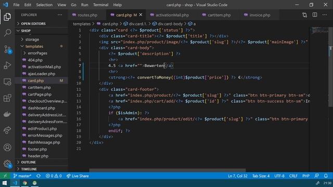This screenshot has width=333, height=187.
Task: Switch to the cartItem.php tab
Action: [x=219, y=15]
